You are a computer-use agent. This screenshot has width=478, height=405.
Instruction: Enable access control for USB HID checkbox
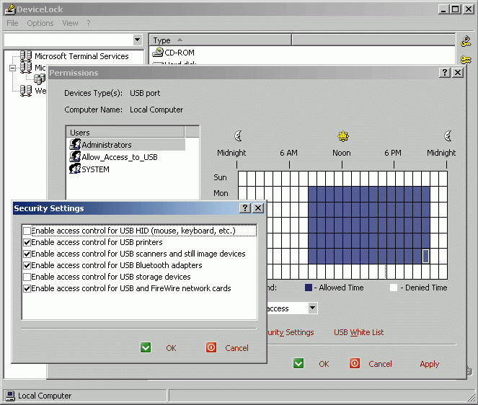coord(27,231)
